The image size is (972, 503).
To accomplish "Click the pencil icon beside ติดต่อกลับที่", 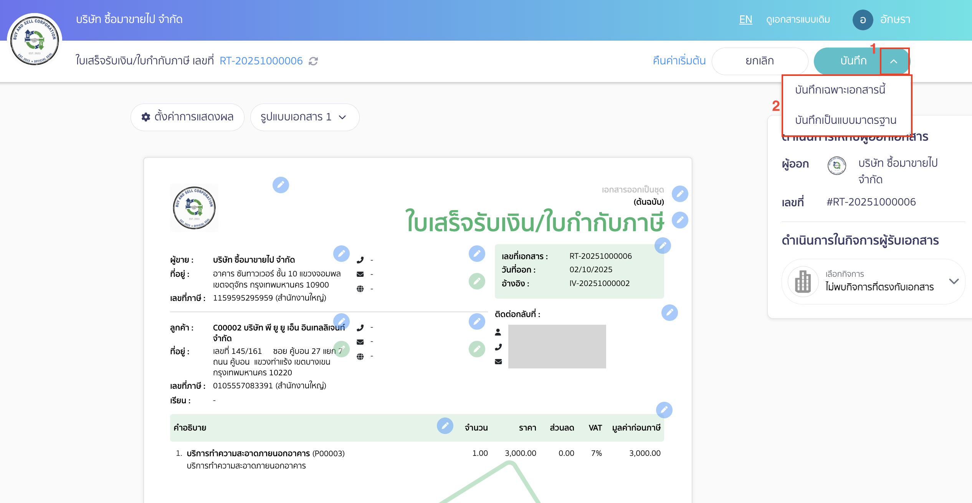I will tap(669, 313).
